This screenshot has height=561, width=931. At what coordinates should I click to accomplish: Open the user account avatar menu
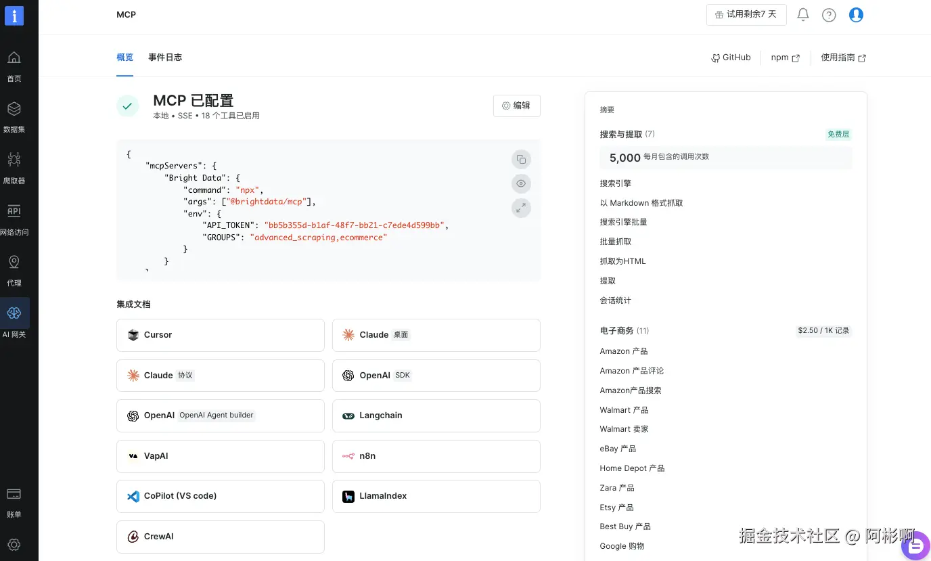pyautogui.click(x=856, y=15)
